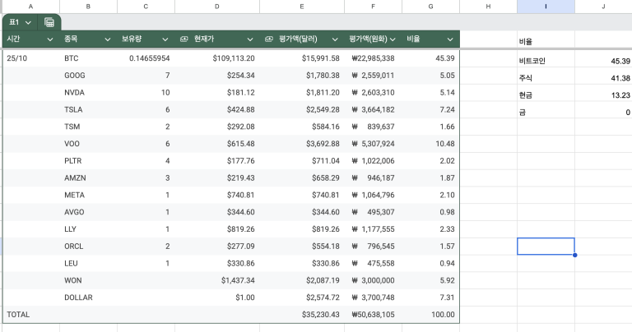Select the VOO ticker cell

(88, 144)
